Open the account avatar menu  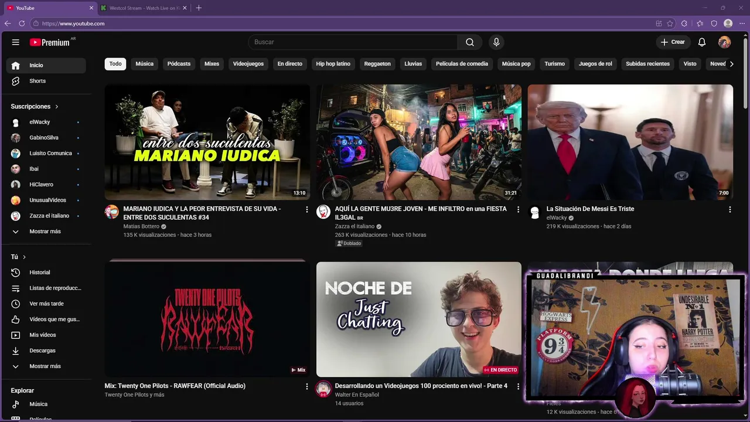pos(725,42)
